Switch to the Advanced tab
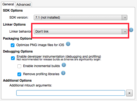Image resolution: width=137 pixels, height=101 pixels. click(24, 5)
